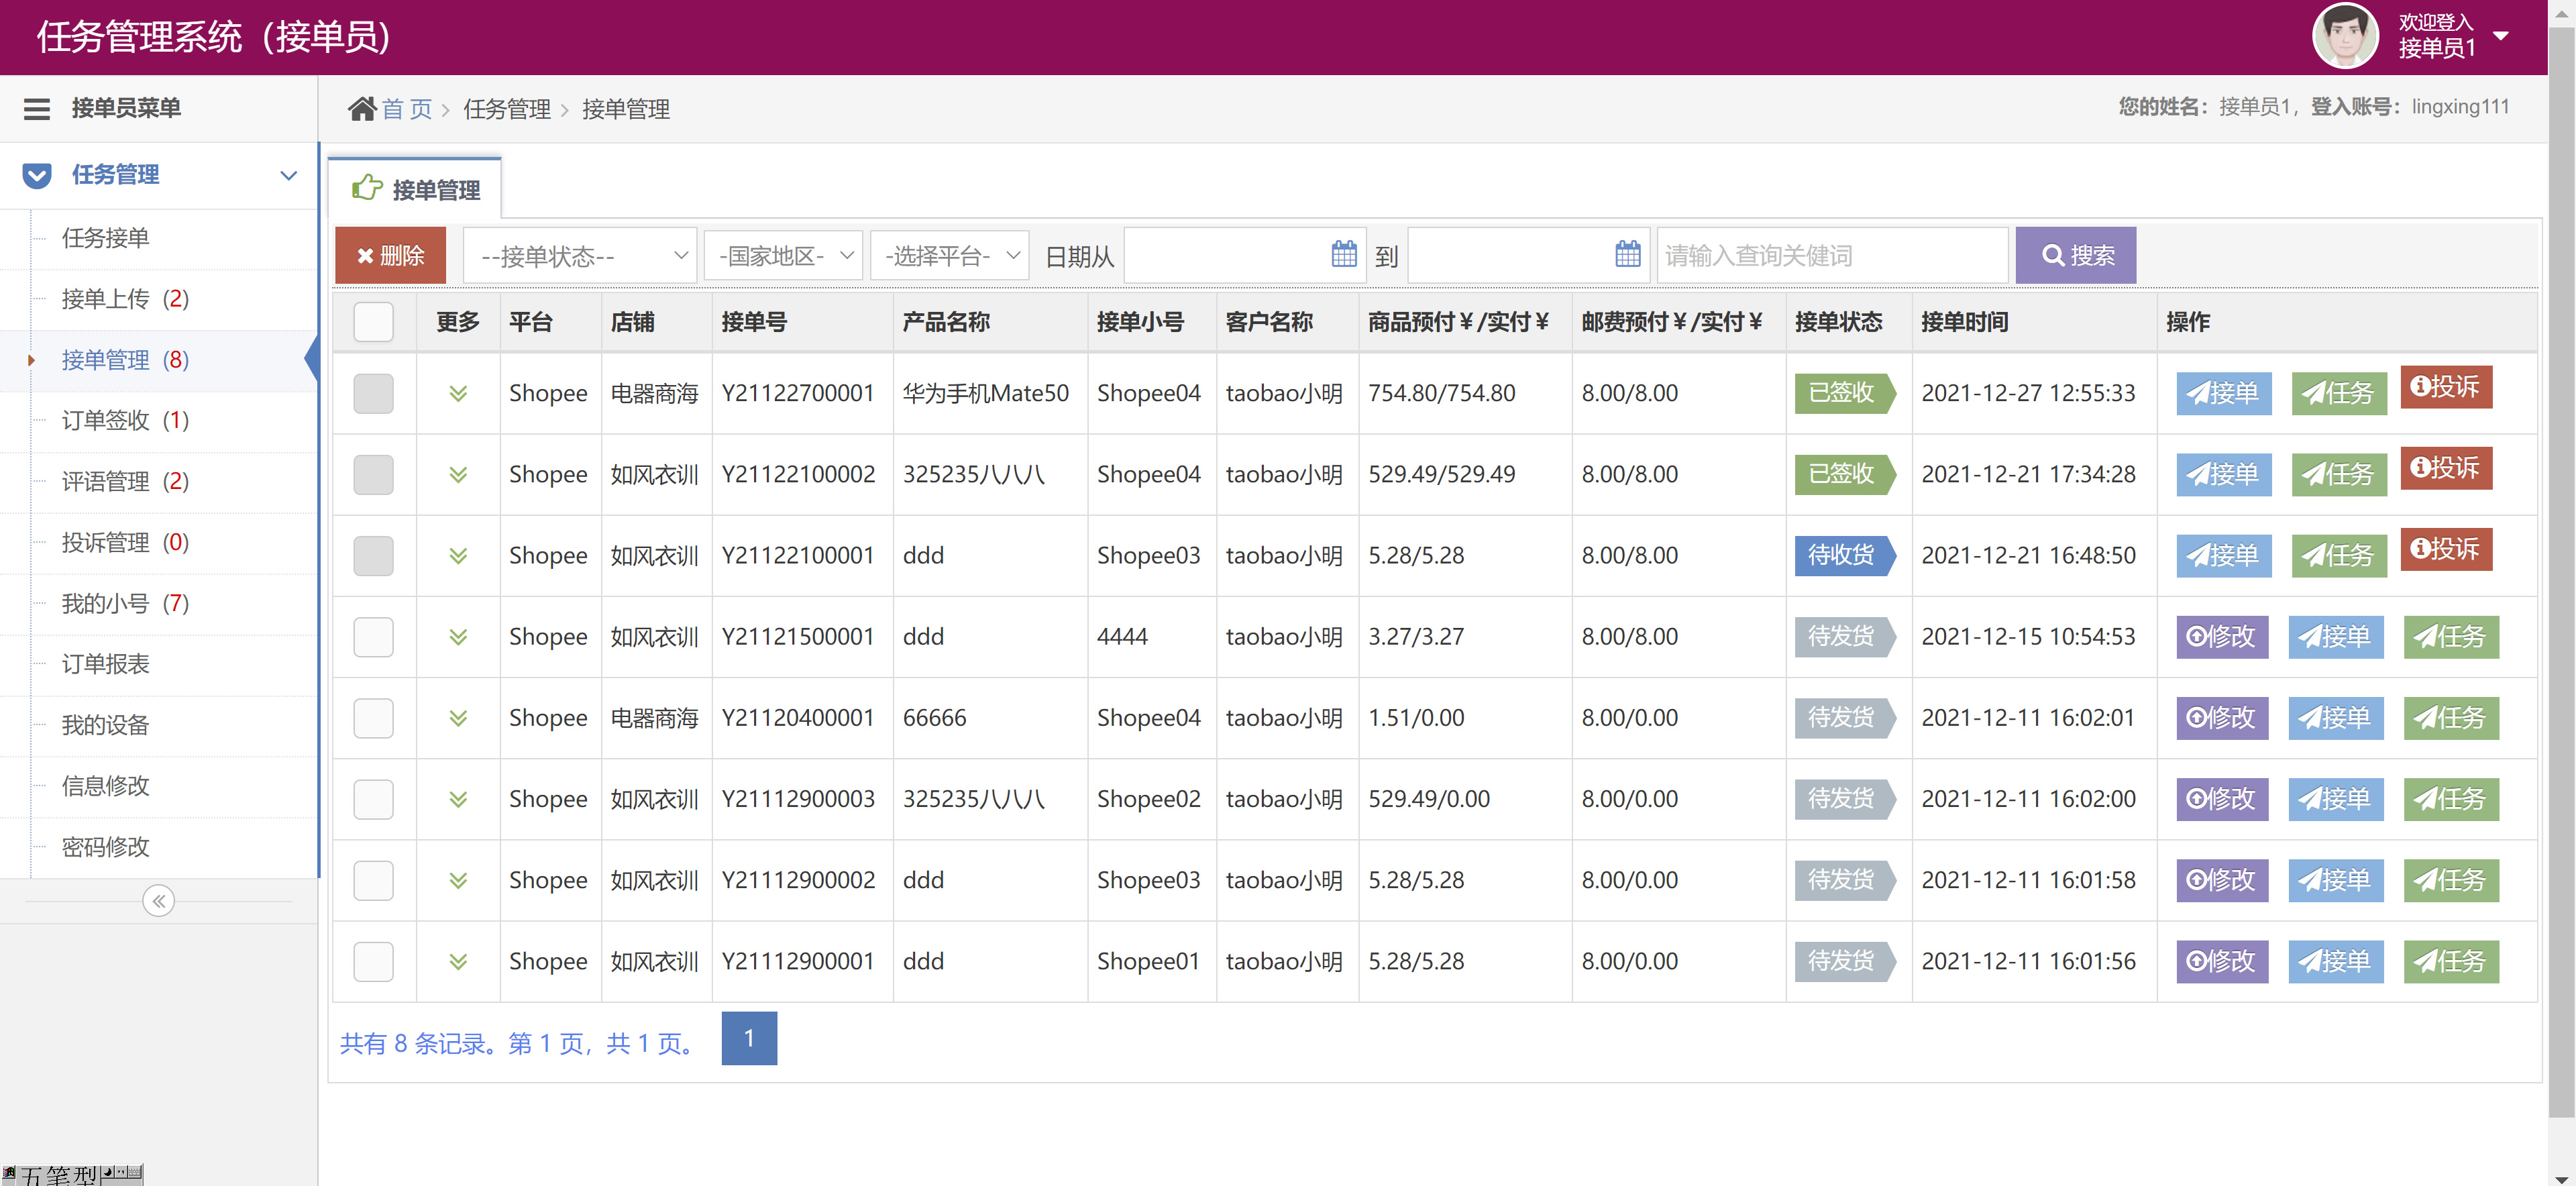Screen dimensions: 2576x1186
Task: Click 接单 button for order Y21122700001
Action: [x=2223, y=393]
